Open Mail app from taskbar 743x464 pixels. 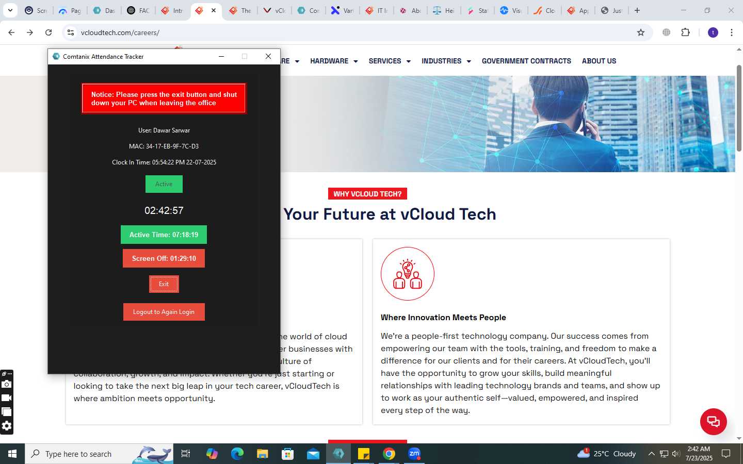pos(313,454)
